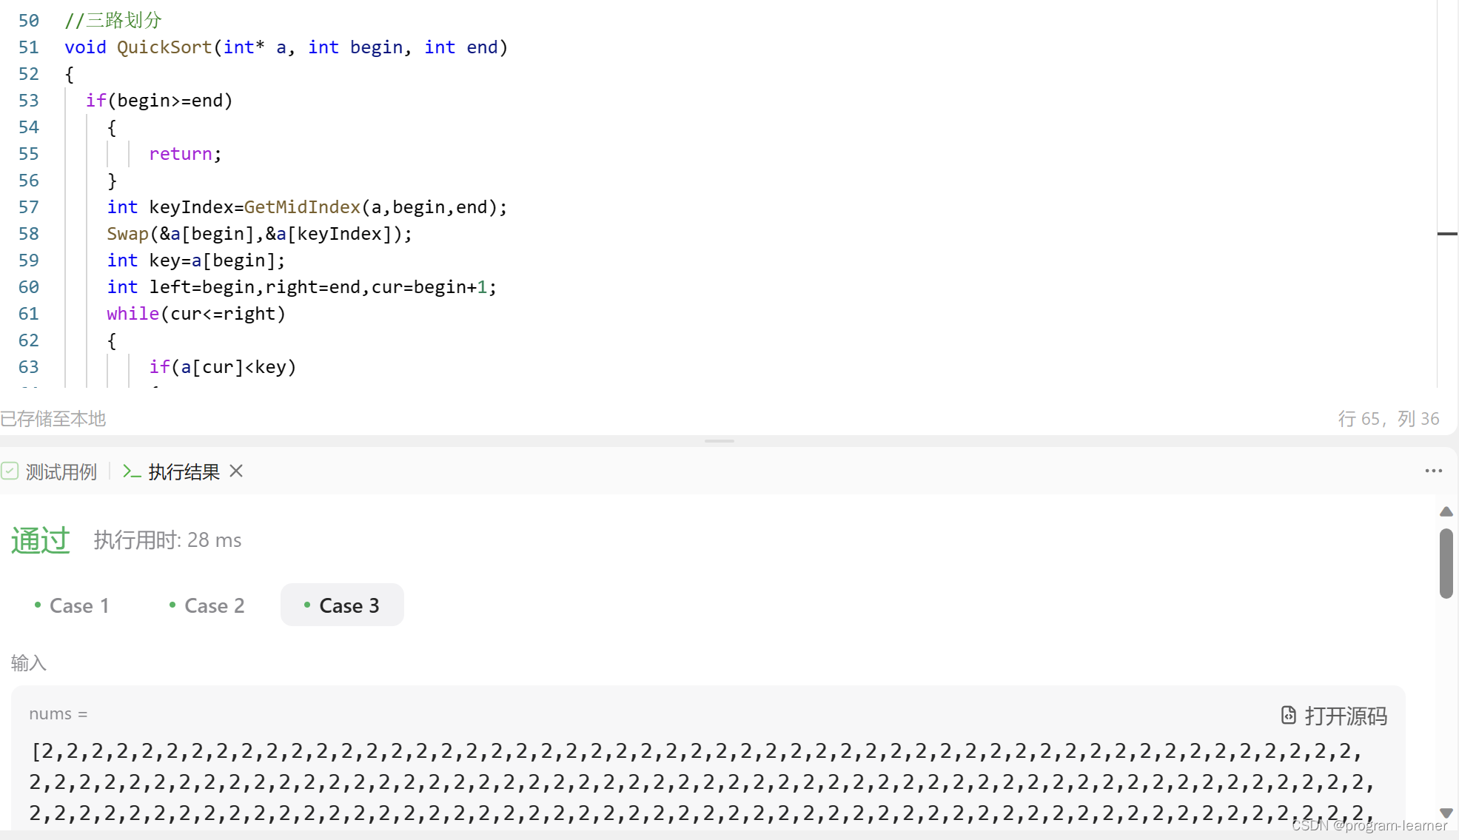1459x840 pixels.
Task: Open the three-dot more options menu
Action: pyautogui.click(x=1433, y=471)
